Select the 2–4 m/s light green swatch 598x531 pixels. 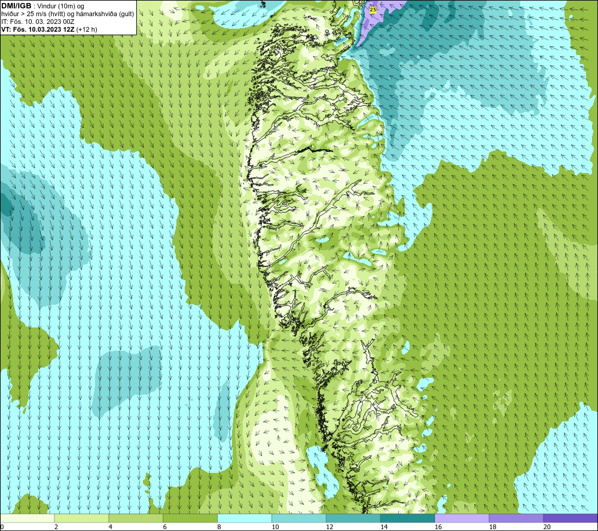coord(81,518)
